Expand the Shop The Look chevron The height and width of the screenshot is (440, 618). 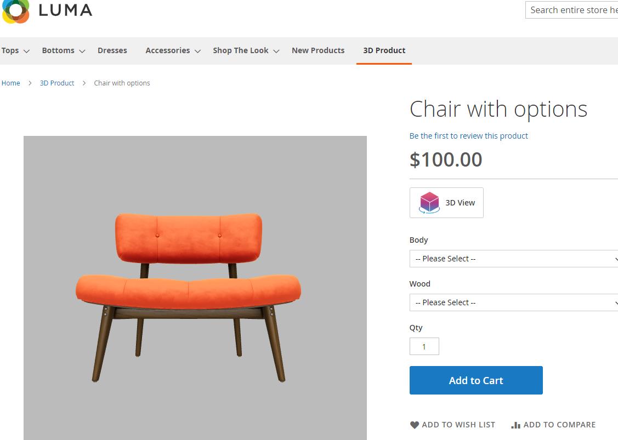click(x=276, y=51)
